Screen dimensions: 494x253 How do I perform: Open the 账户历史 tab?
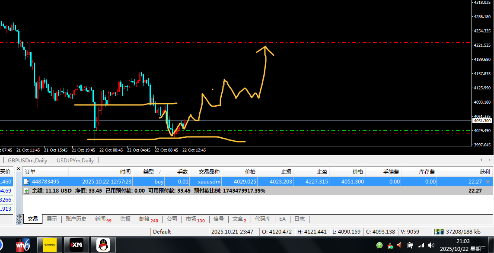point(76,219)
